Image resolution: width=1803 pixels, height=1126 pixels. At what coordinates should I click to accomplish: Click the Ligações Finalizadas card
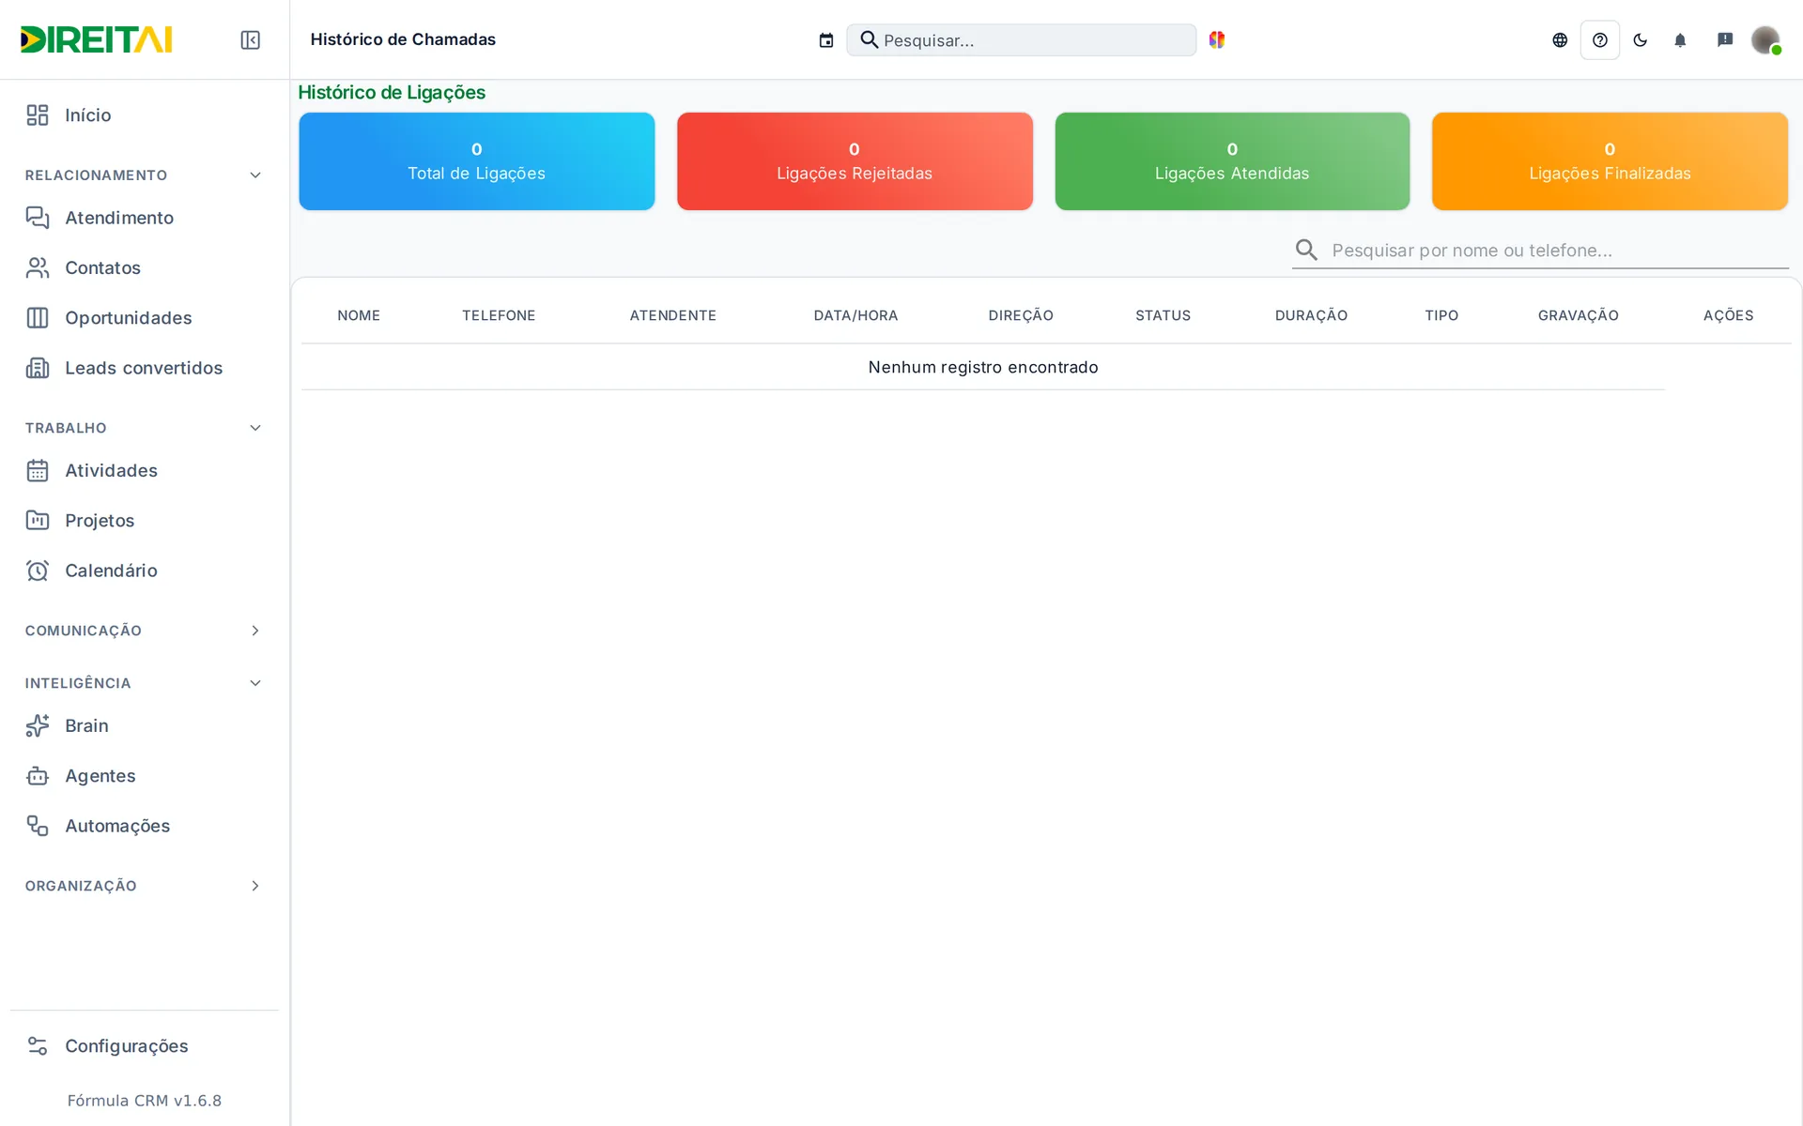1610,161
